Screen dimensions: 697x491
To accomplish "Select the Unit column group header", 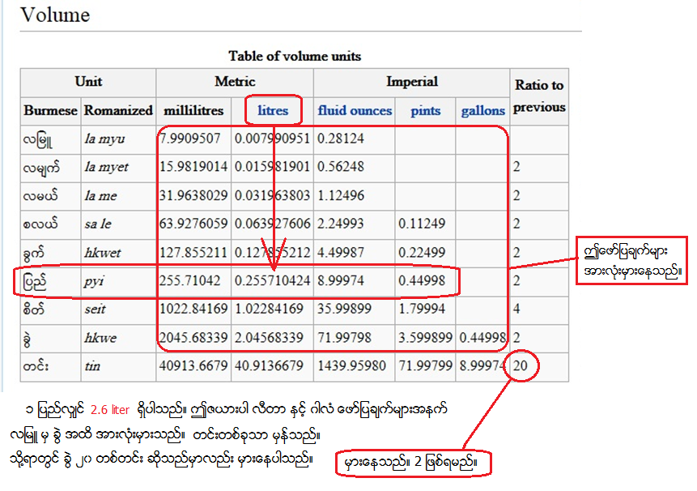I will pos(88,81).
